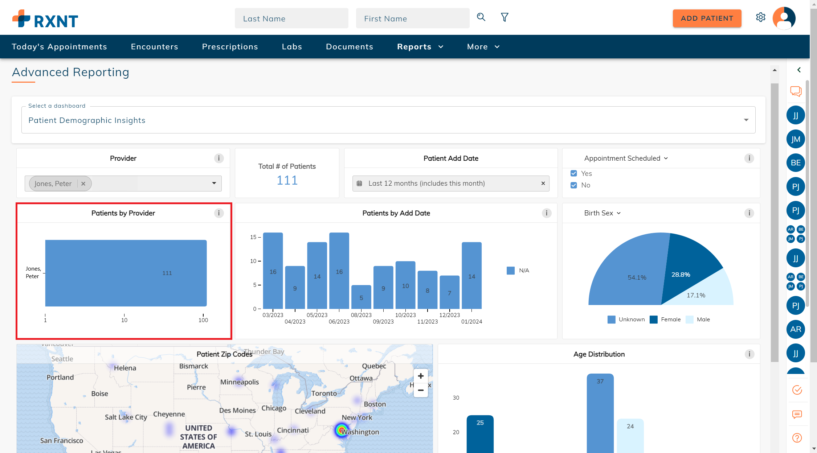Open the orange chat bubbles sidebar icon
The height and width of the screenshot is (453, 817).
click(x=796, y=91)
